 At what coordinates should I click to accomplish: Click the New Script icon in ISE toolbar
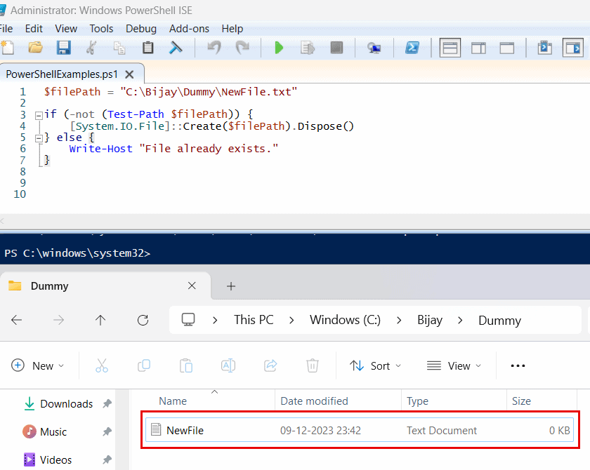tap(7, 48)
